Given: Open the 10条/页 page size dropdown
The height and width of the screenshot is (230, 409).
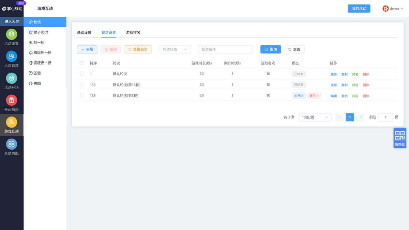Looking at the screenshot, I should pyautogui.click(x=315, y=117).
